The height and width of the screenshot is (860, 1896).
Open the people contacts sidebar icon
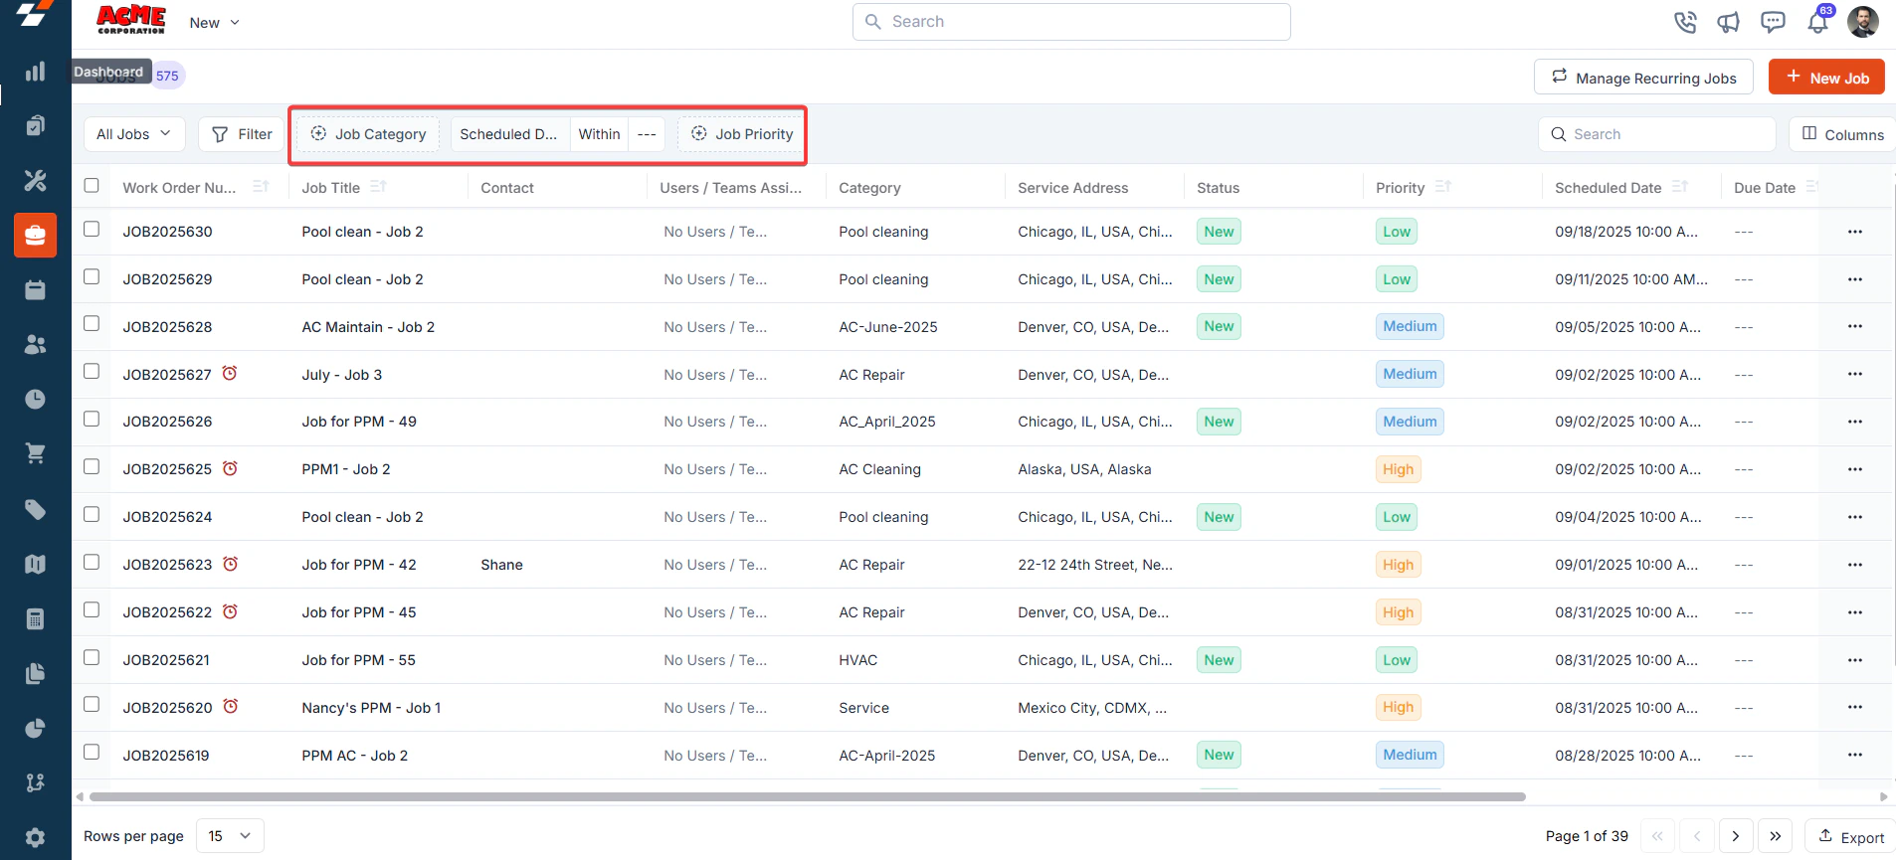pyautogui.click(x=35, y=344)
